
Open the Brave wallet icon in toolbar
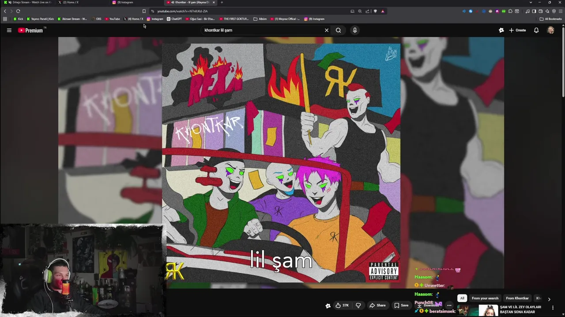click(x=541, y=11)
